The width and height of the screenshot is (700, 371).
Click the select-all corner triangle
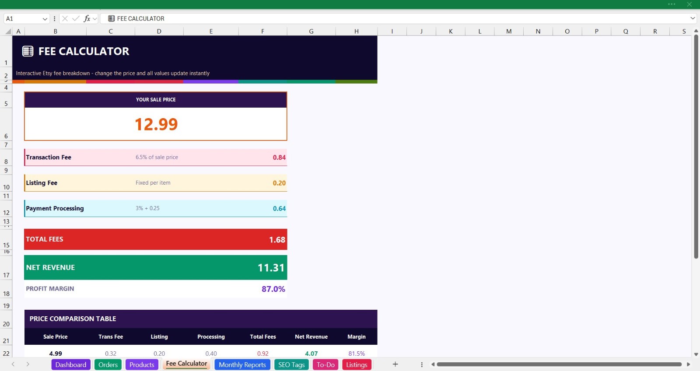coord(8,31)
